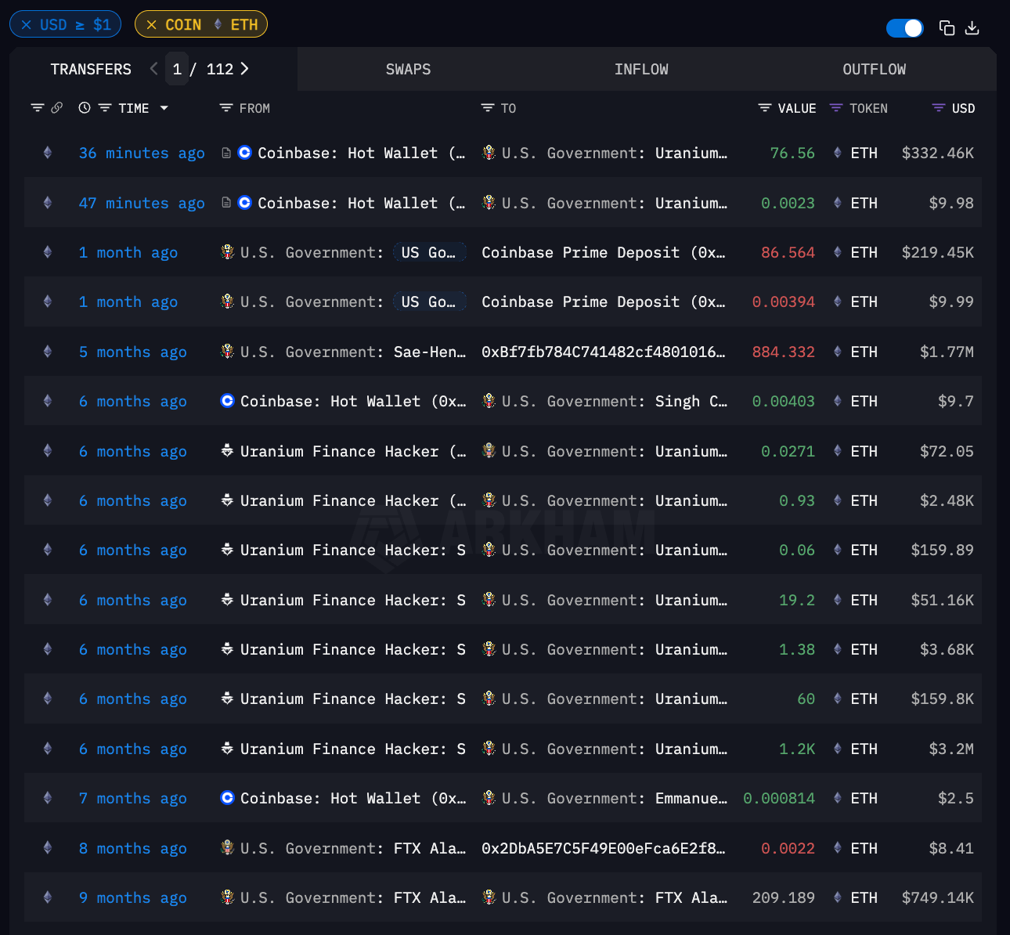Click Ethereum chain icon in 9 months ago row
The image size is (1010, 935).
48,897
